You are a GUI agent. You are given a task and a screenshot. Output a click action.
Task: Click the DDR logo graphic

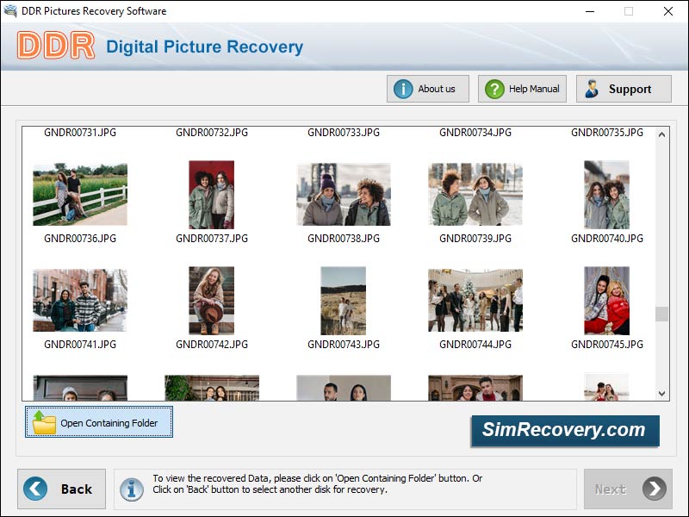click(x=54, y=47)
